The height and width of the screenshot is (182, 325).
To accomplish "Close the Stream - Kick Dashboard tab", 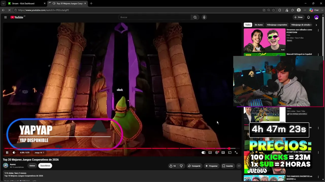I will coord(45,3).
